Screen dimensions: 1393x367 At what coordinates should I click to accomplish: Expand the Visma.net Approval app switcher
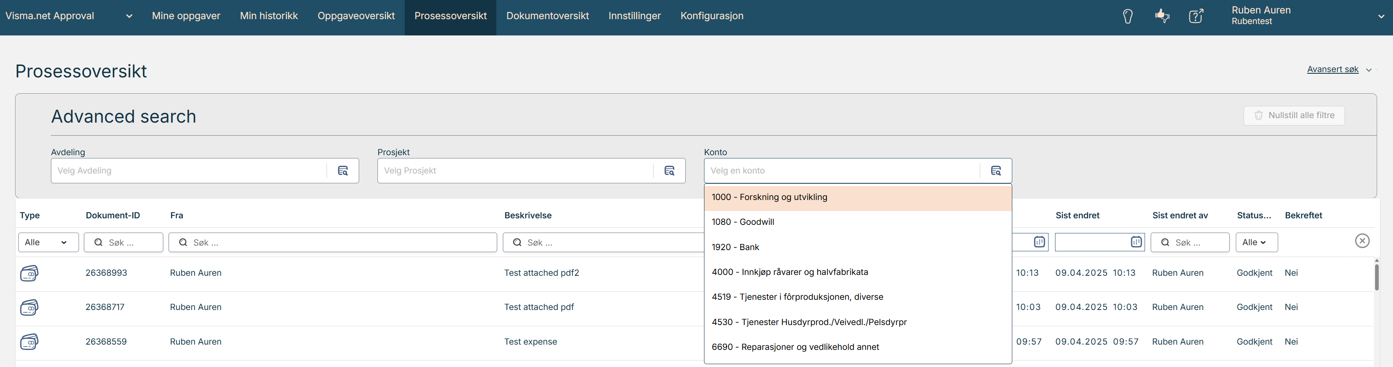[129, 16]
